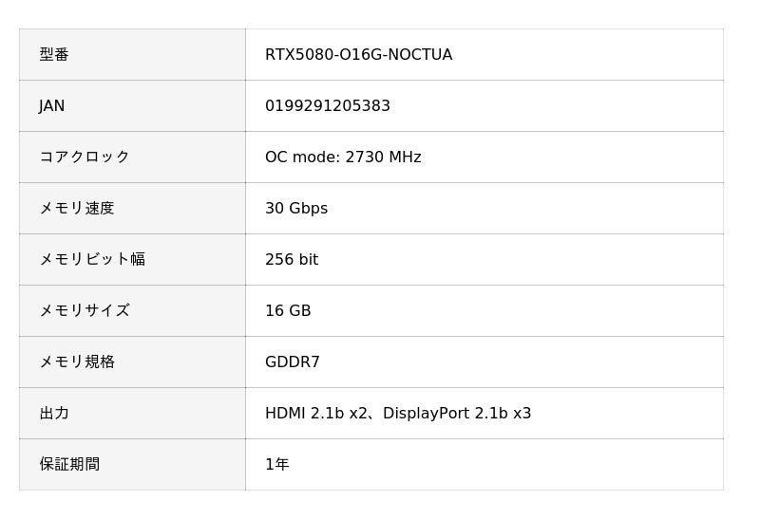Select the GDDR7 value

tap(292, 362)
